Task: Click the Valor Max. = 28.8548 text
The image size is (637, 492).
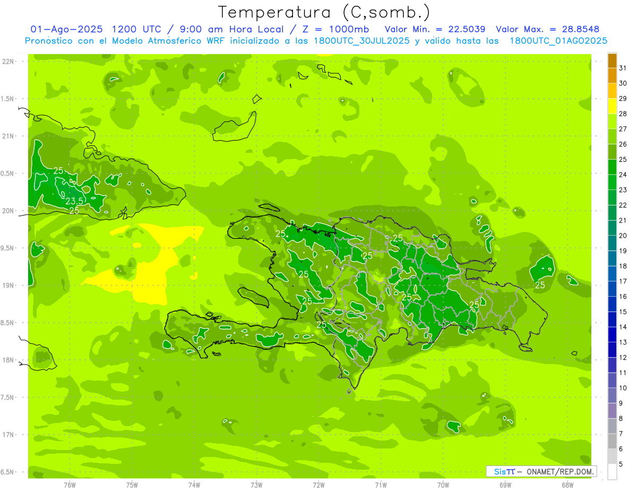Action: pyautogui.click(x=547, y=29)
